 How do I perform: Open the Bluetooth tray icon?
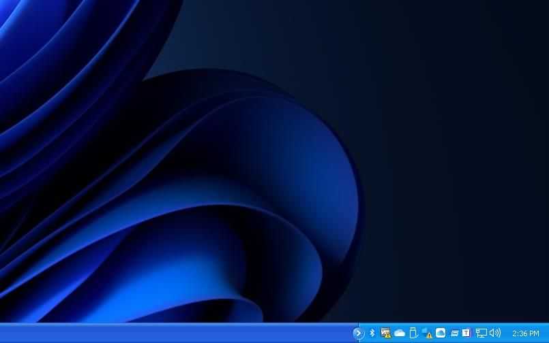click(x=372, y=333)
